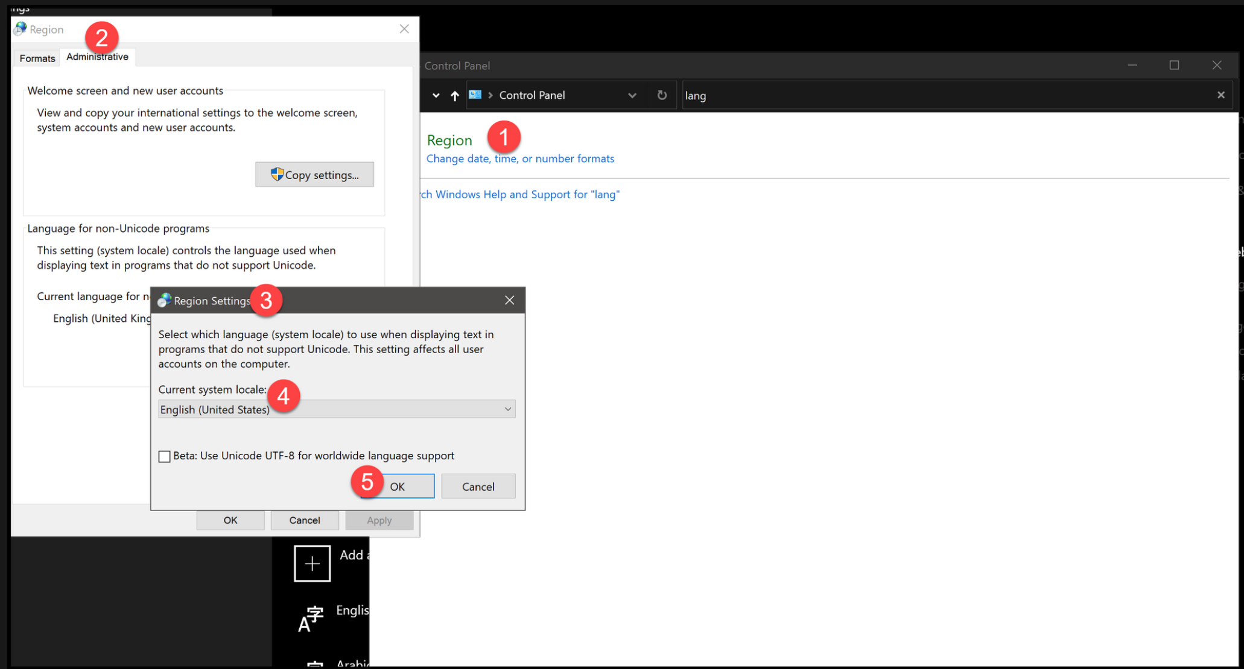Screen dimensions: 1244x669
Task: Click the Copy settings button
Action: (x=314, y=175)
